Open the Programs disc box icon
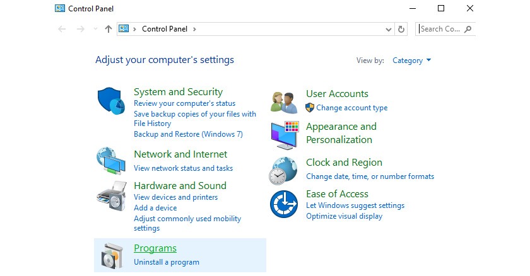Screen dimensions: 530x276 coord(112,255)
